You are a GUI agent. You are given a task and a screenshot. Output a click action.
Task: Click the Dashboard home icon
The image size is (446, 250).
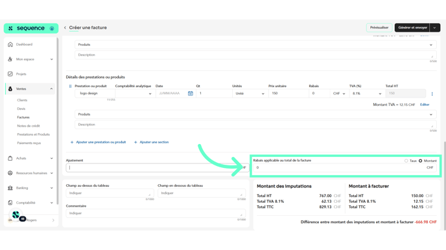(x=10, y=44)
